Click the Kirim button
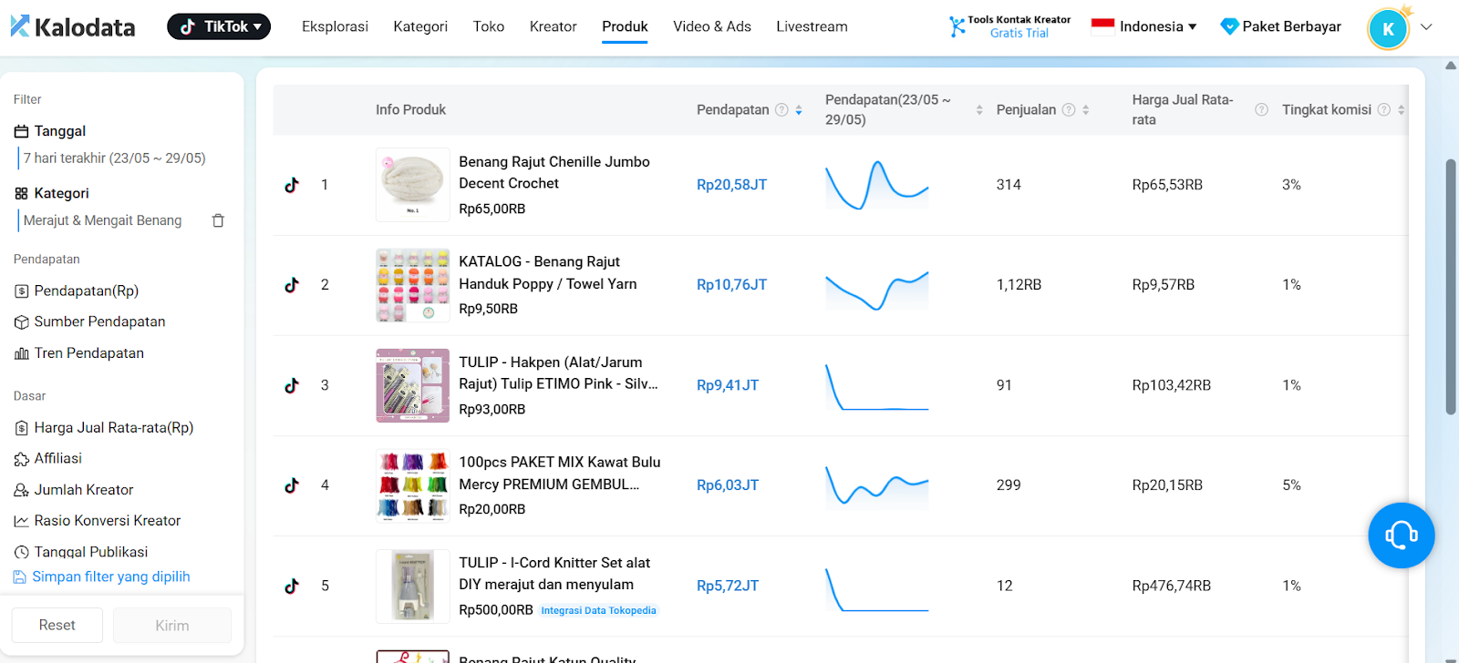This screenshot has width=1459, height=663. click(171, 625)
